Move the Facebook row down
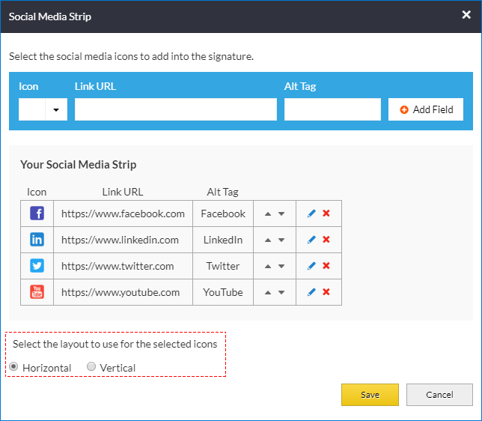The width and height of the screenshot is (482, 421). (281, 214)
